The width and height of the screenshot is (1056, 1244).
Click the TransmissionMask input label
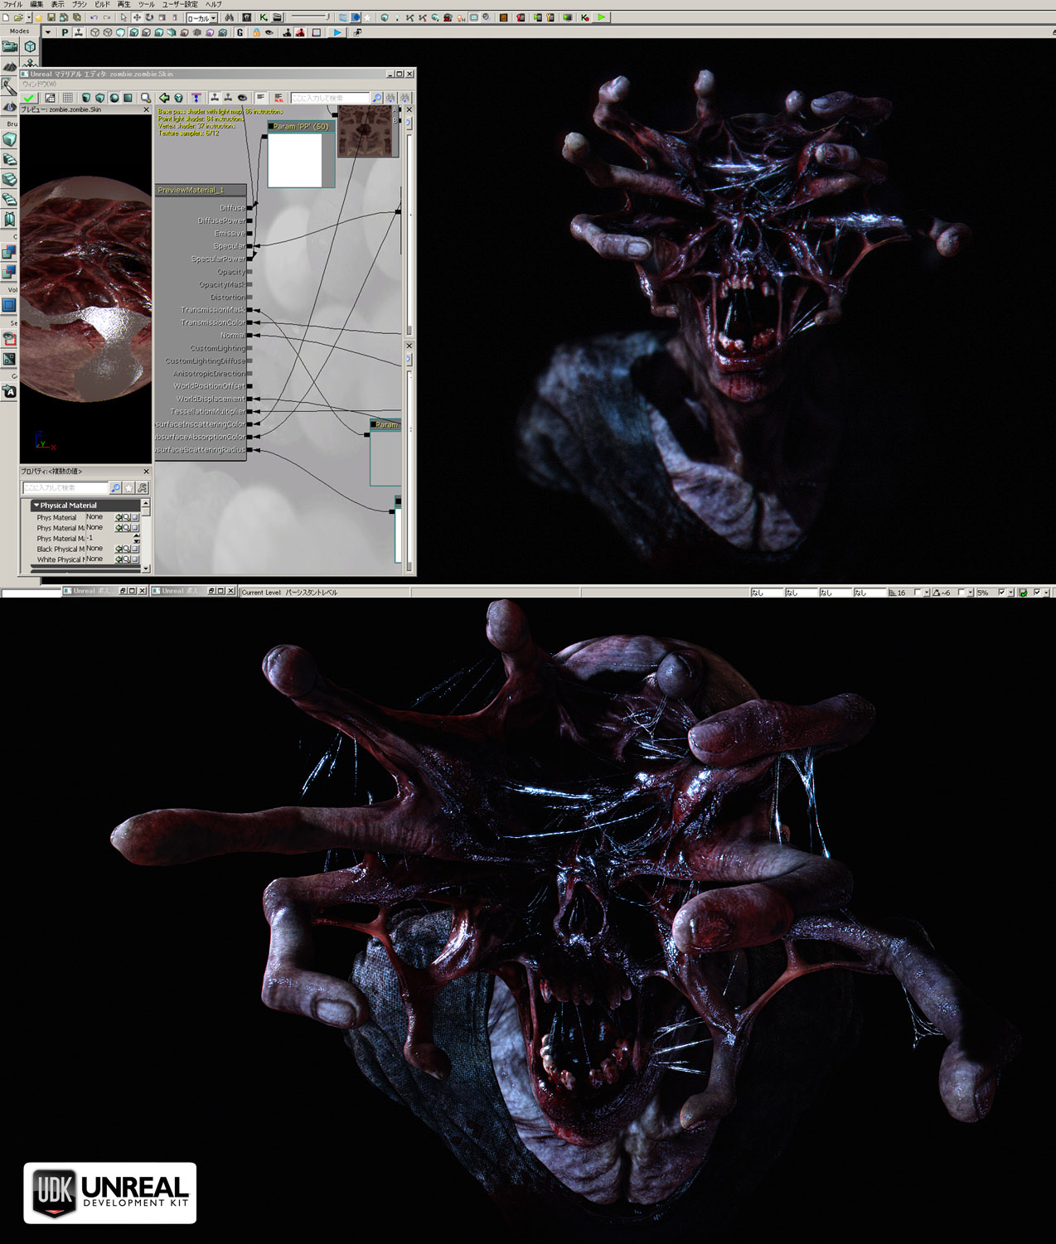click(x=213, y=310)
